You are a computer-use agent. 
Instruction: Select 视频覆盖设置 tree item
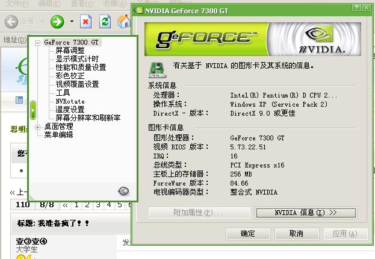click(77, 84)
